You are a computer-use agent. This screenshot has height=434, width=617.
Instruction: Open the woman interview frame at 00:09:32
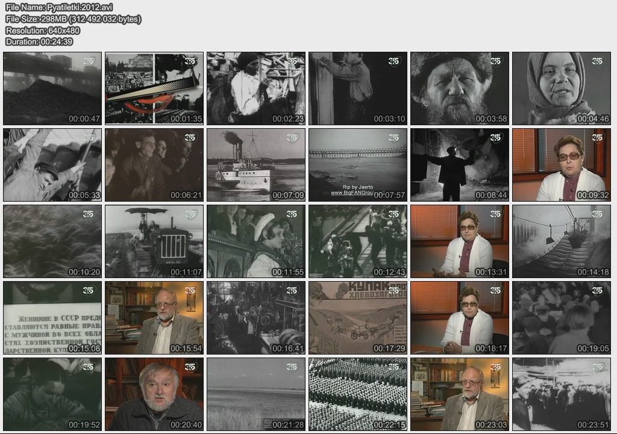tap(562, 165)
